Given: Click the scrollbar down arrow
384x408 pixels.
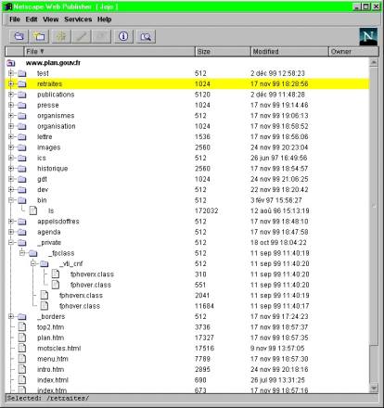Looking at the screenshot, I should (x=374, y=388).
